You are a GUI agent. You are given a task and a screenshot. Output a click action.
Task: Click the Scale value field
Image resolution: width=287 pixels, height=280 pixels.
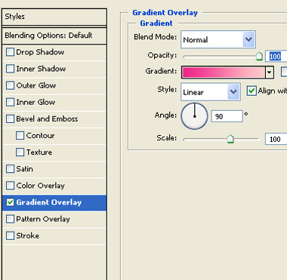[x=276, y=139]
